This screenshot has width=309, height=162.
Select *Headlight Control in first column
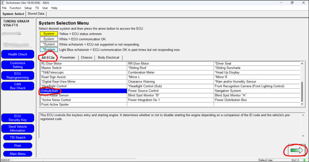point(84,86)
